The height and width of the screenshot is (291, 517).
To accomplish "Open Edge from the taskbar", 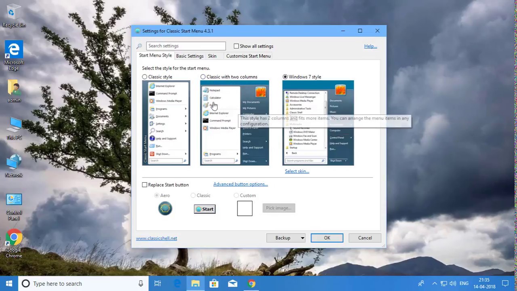I will click(177, 283).
